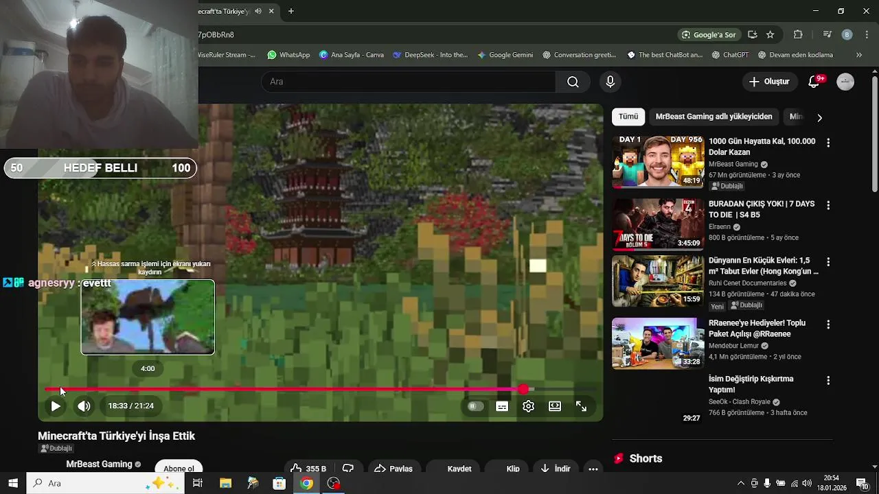Open the ChatGPT bookmark
Screen dimensions: 879x494
[x=730, y=55]
